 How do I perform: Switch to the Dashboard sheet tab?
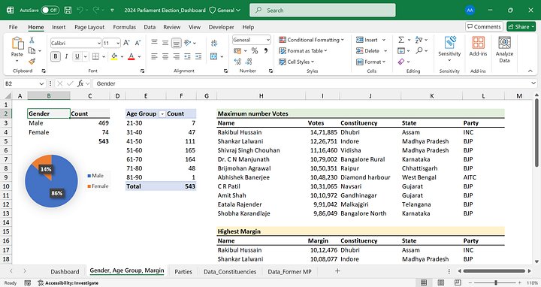(65, 271)
